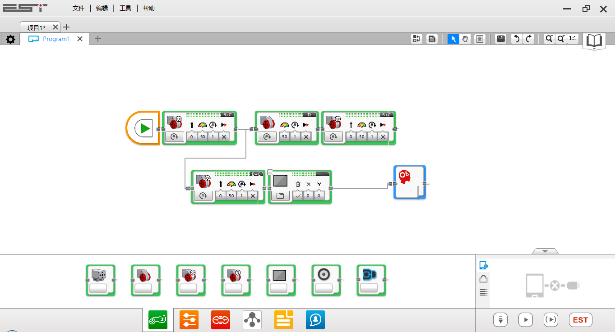
Task: Click power value 50 on D motor block
Action: click(284, 136)
